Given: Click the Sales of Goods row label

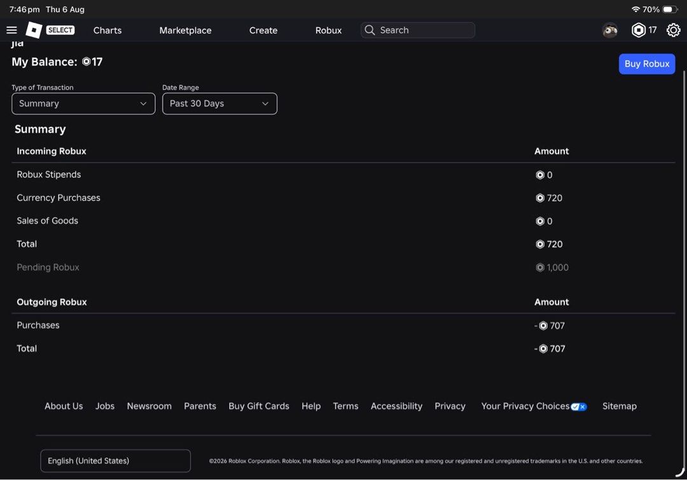Looking at the screenshot, I should click(47, 221).
